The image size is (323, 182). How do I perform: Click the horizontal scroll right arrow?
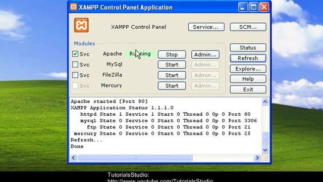[257, 158]
